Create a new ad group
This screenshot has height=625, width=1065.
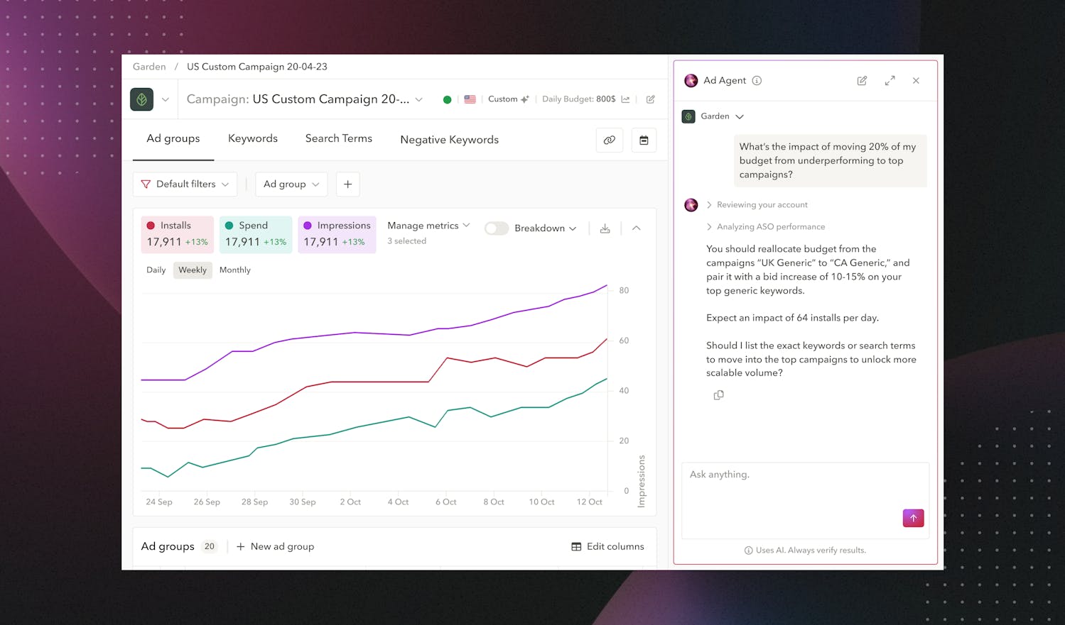point(275,546)
